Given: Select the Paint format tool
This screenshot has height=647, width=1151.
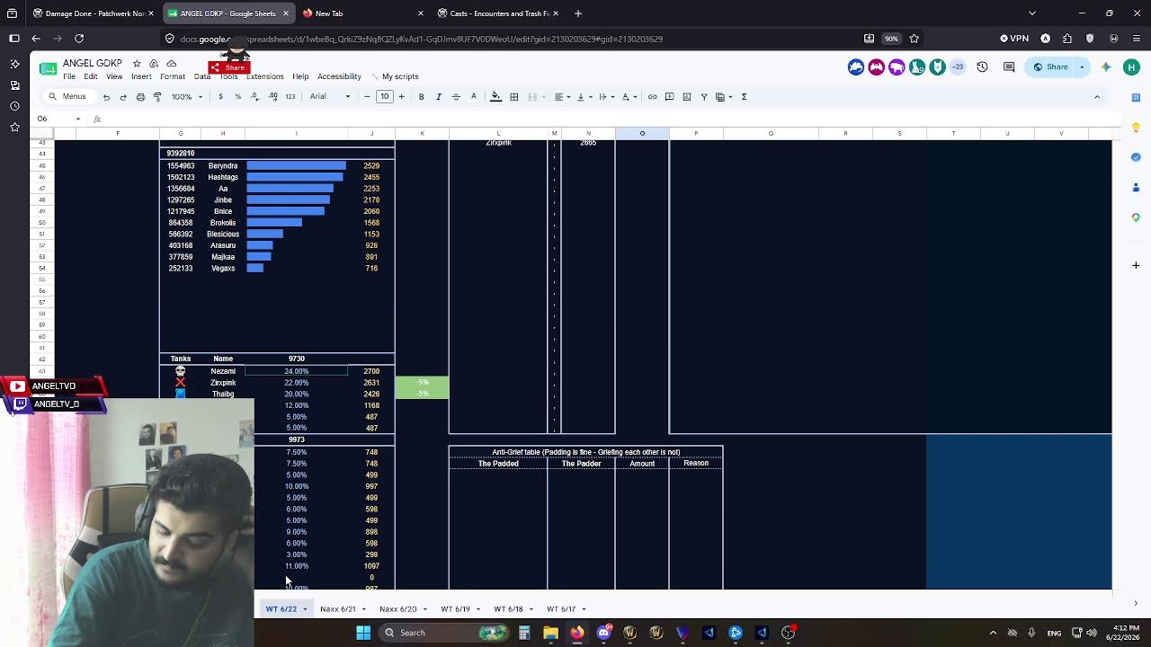Looking at the screenshot, I should point(157,97).
